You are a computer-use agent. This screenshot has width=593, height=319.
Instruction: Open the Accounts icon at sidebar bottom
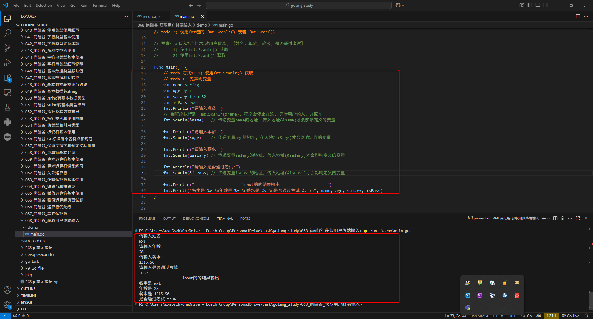coord(7,290)
